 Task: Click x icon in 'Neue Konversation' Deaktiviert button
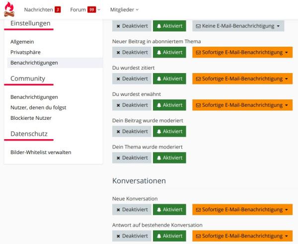118,210
